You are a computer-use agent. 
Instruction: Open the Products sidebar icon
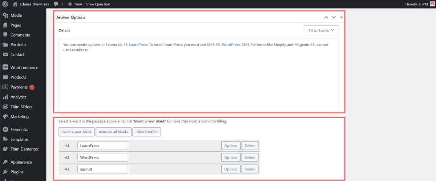pos(5,77)
